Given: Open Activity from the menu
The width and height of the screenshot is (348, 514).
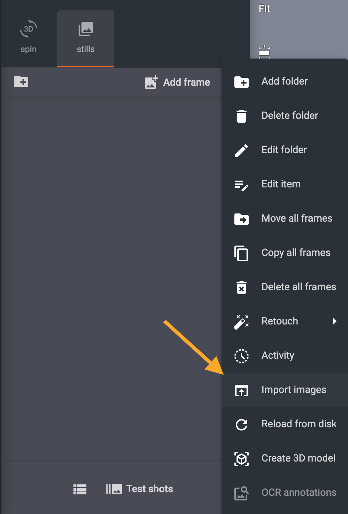Looking at the screenshot, I should click(278, 356).
